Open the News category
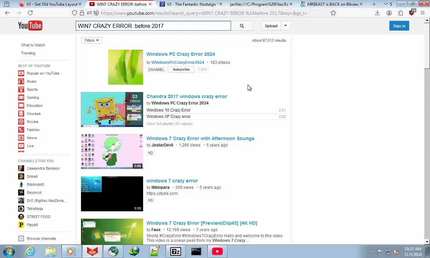This screenshot has width=430, height=258. pos(32,138)
